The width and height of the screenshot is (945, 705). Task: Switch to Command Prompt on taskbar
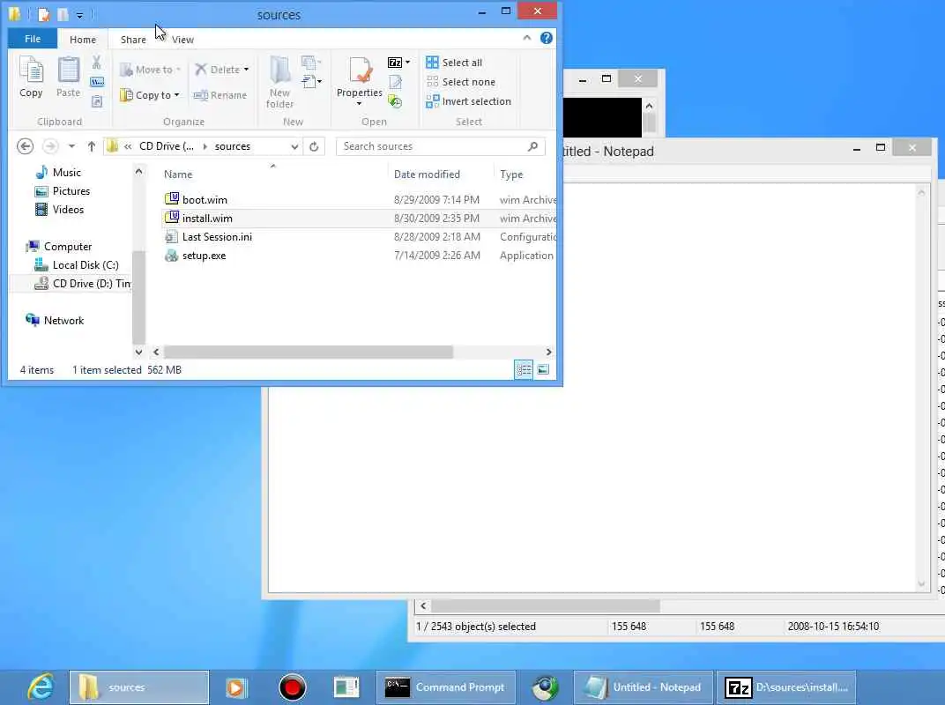click(446, 687)
